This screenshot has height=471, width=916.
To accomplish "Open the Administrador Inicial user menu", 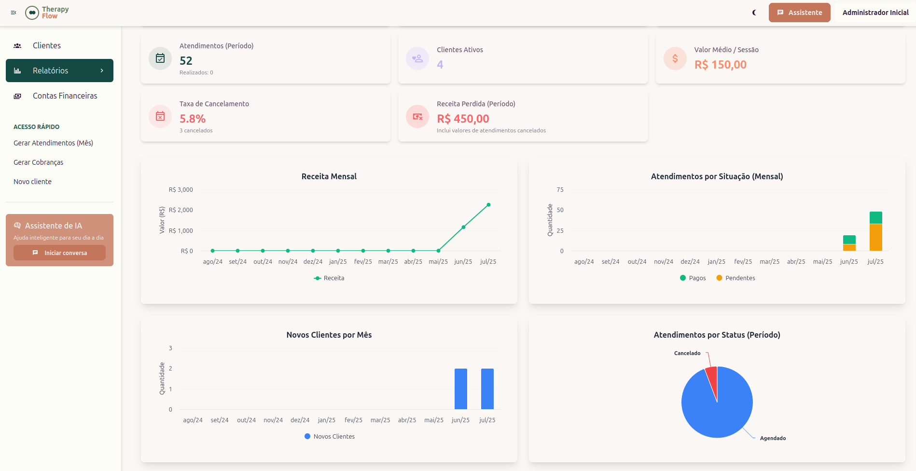I will (x=875, y=13).
